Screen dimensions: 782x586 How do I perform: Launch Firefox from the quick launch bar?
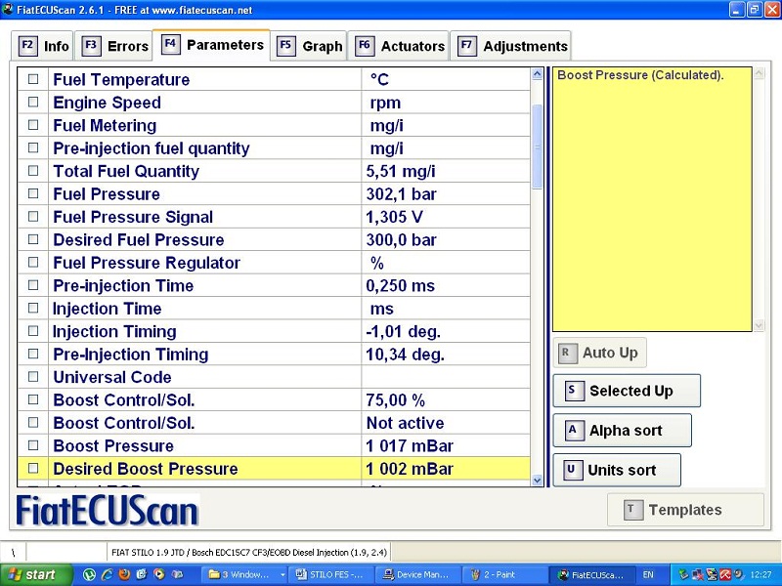tap(124, 574)
